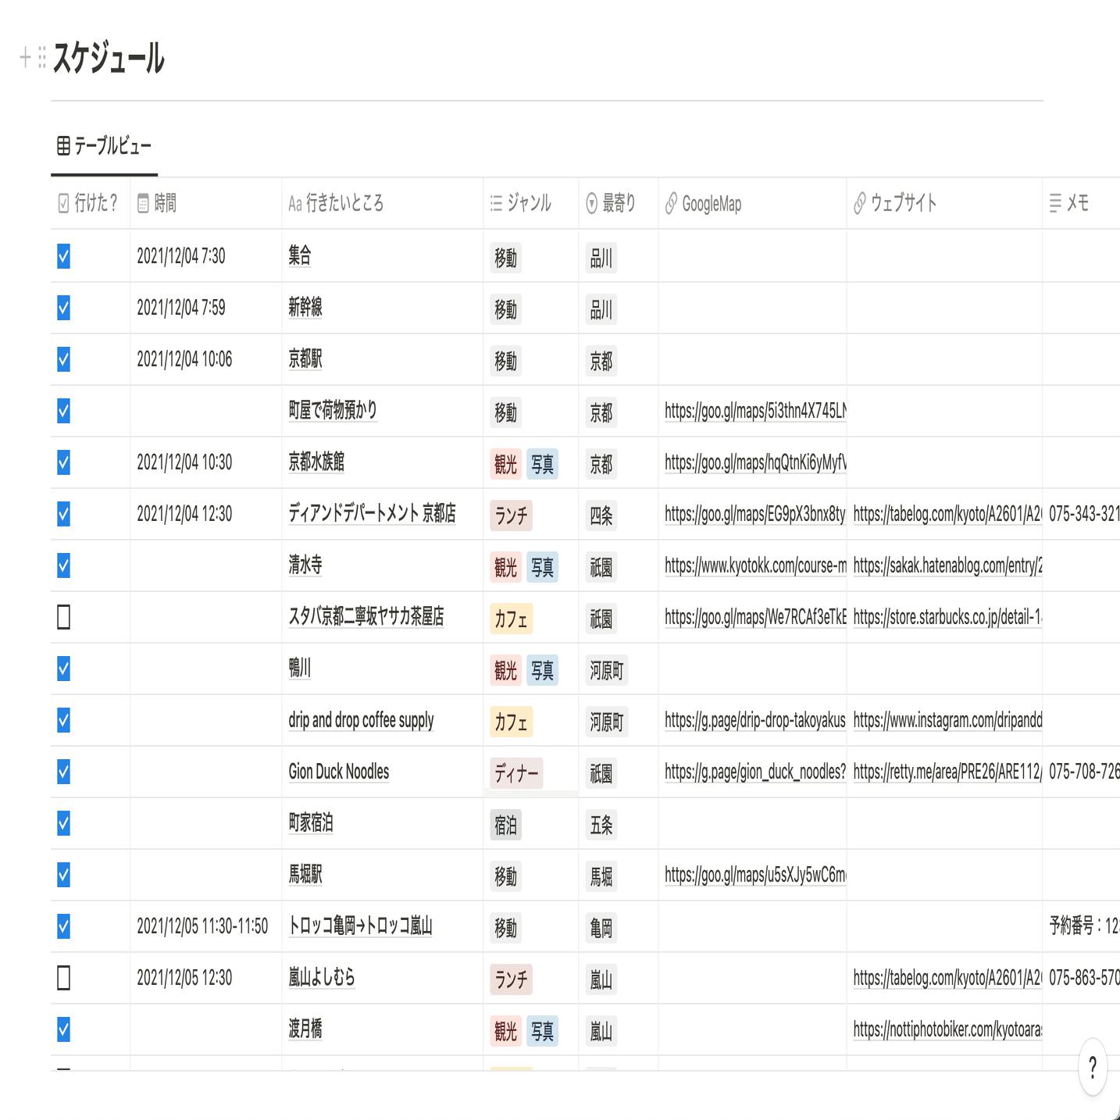Open 時間 column header menu
Image resolution: width=1120 pixels, height=1120 pixels.
point(206,203)
